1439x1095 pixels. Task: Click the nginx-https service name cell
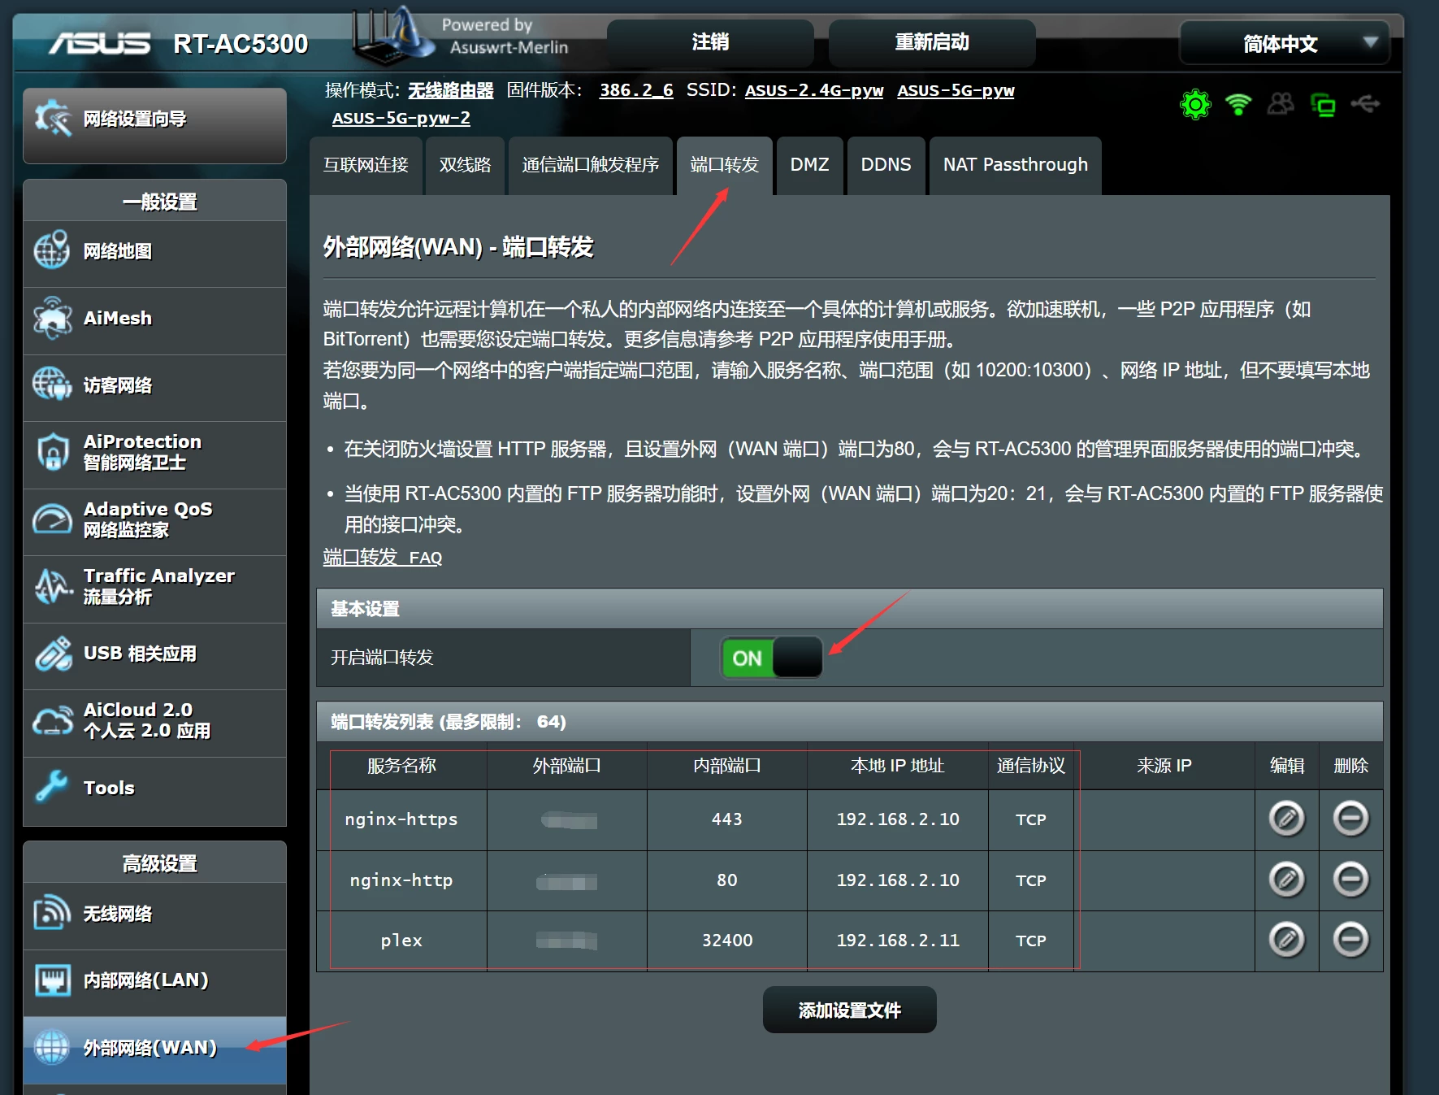click(x=401, y=819)
